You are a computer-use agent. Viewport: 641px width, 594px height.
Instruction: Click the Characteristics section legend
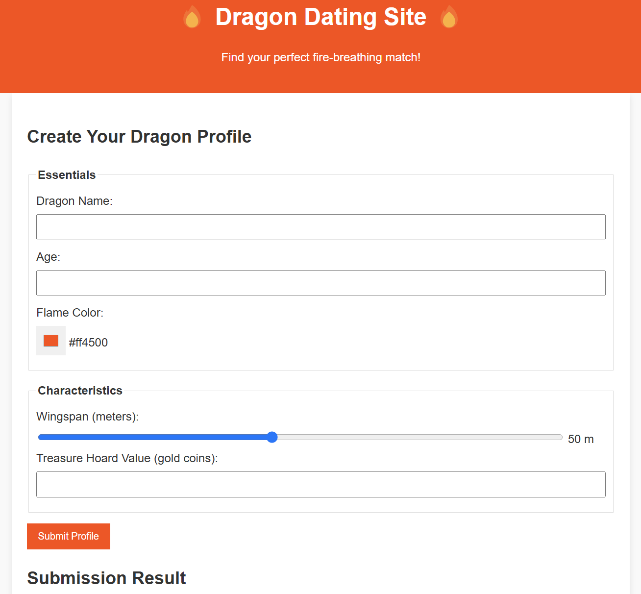click(x=80, y=391)
